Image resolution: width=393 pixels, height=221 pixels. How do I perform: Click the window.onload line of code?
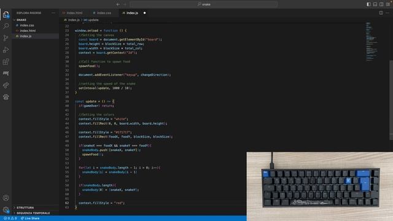tap(101, 31)
